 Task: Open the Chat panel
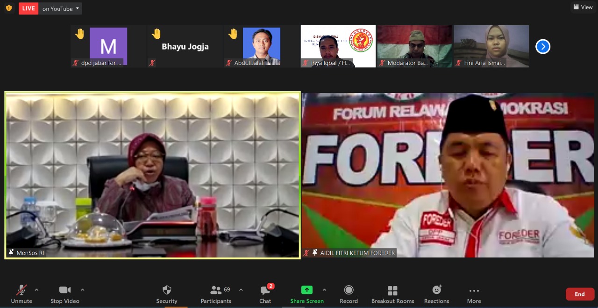265,294
